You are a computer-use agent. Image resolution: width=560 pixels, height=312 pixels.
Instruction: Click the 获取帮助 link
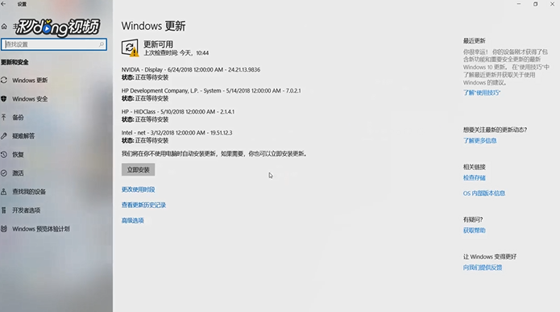click(475, 231)
